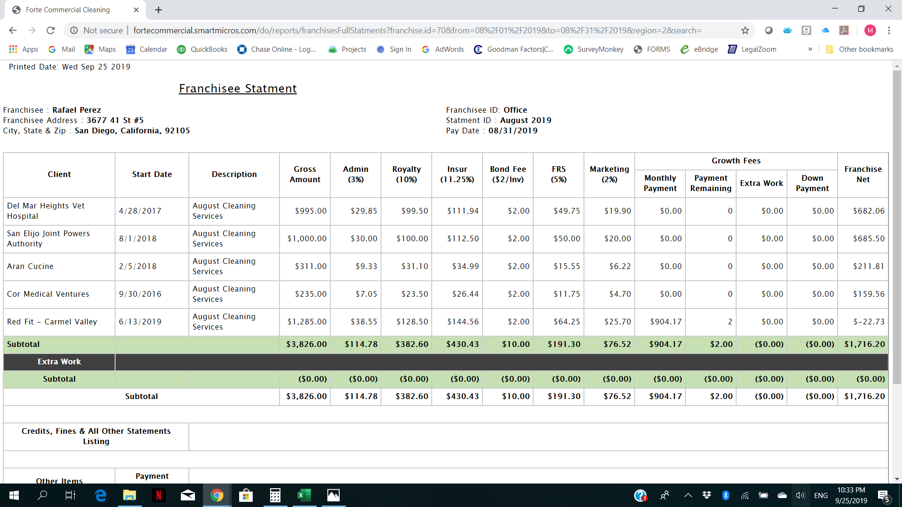
Task: Open the profile avatar M
Action: [x=870, y=31]
